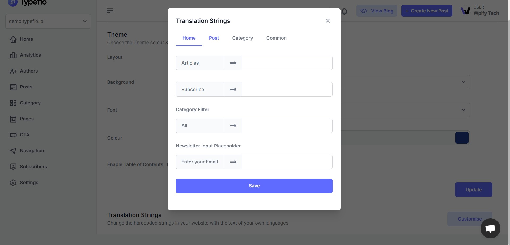This screenshot has height=245, width=510.
Task: Click the Create New Post button
Action: point(427,11)
